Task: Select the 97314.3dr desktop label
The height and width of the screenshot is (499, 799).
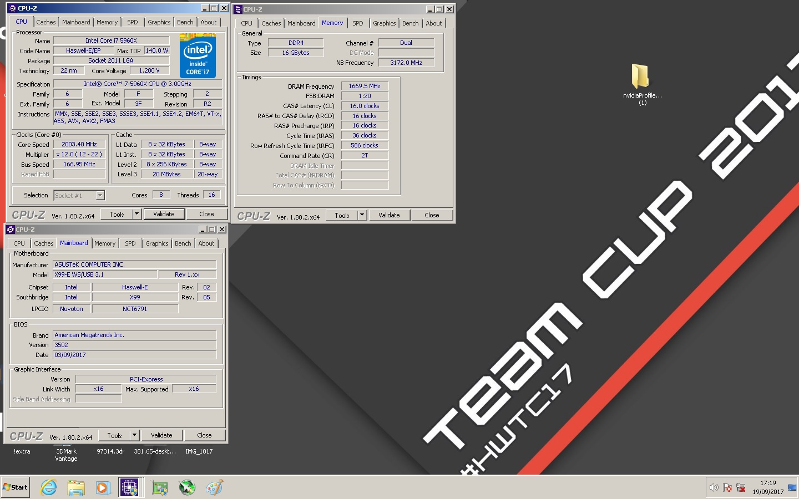Action: pyautogui.click(x=110, y=451)
